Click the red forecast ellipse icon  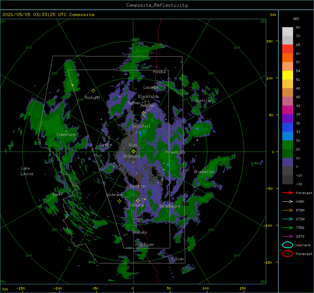(287, 254)
